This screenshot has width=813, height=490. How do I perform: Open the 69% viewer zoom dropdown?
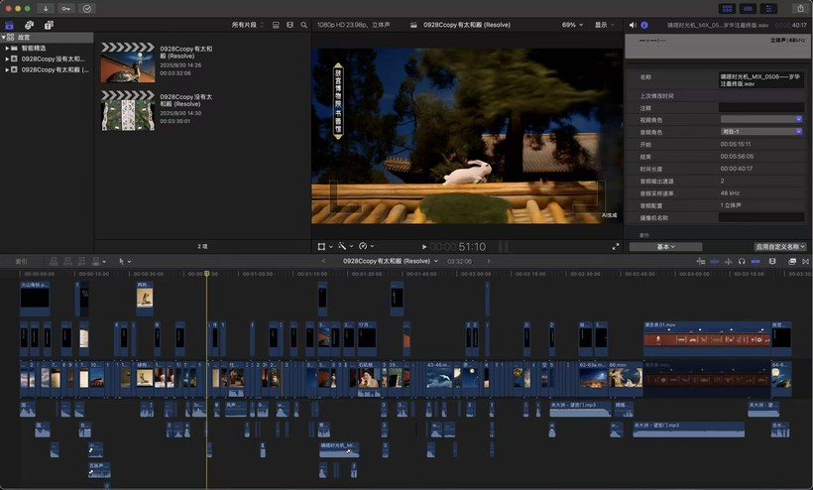click(x=572, y=25)
